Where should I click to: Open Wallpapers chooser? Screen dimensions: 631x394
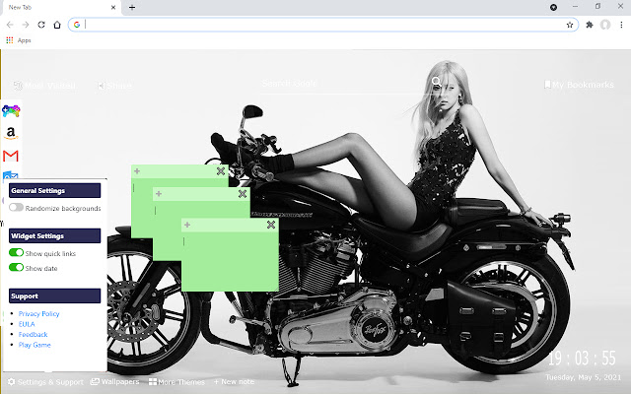[114, 382]
